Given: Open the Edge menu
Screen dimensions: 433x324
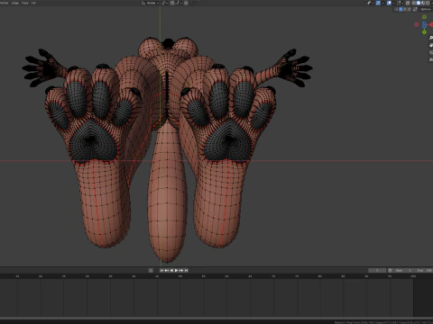Looking at the screenshot, I should click(x=14, y=3).
